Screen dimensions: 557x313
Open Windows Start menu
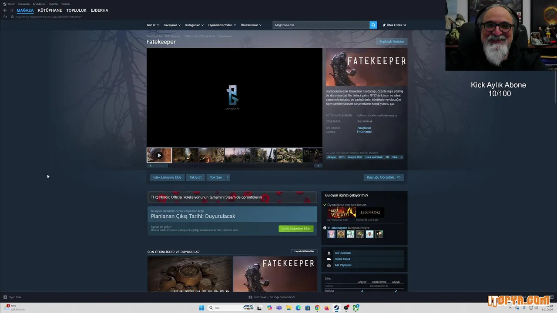[x=201, y=308]
